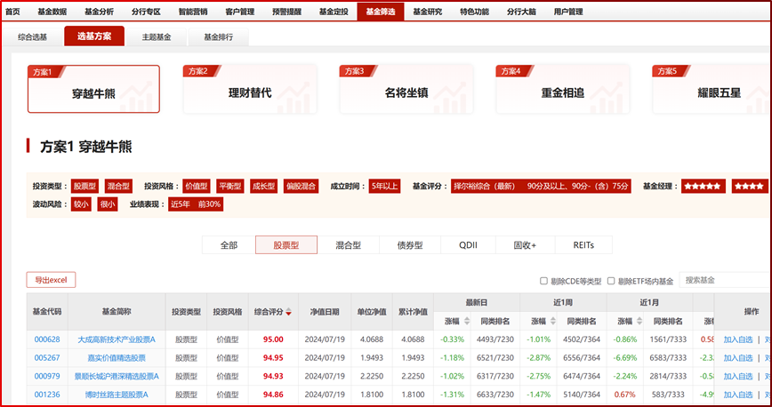
Task: Toggle the 平衡型 style filter tag
Action: 230,186
